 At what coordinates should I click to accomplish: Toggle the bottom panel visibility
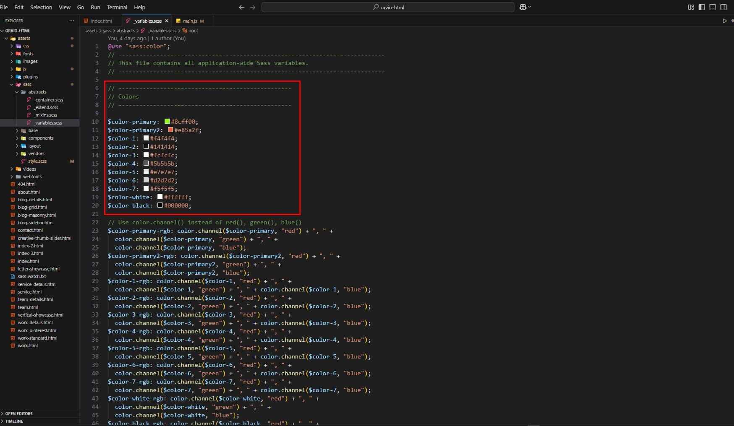tap(713, 7)
